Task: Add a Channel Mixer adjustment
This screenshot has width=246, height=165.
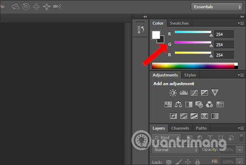Action: point(209,104)
